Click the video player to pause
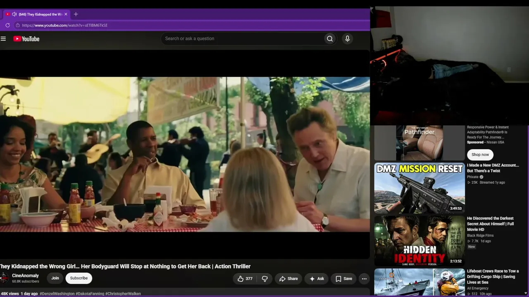 [x=185, y=154]
